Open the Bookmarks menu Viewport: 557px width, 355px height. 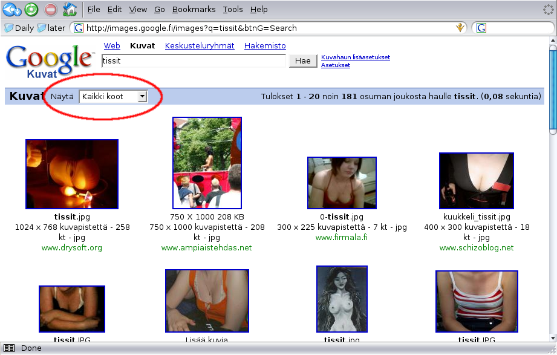[x=194, y=9]
